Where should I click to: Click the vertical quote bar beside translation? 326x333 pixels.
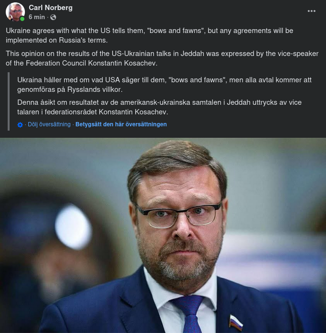pyautogui.click(x=9, y=101)
